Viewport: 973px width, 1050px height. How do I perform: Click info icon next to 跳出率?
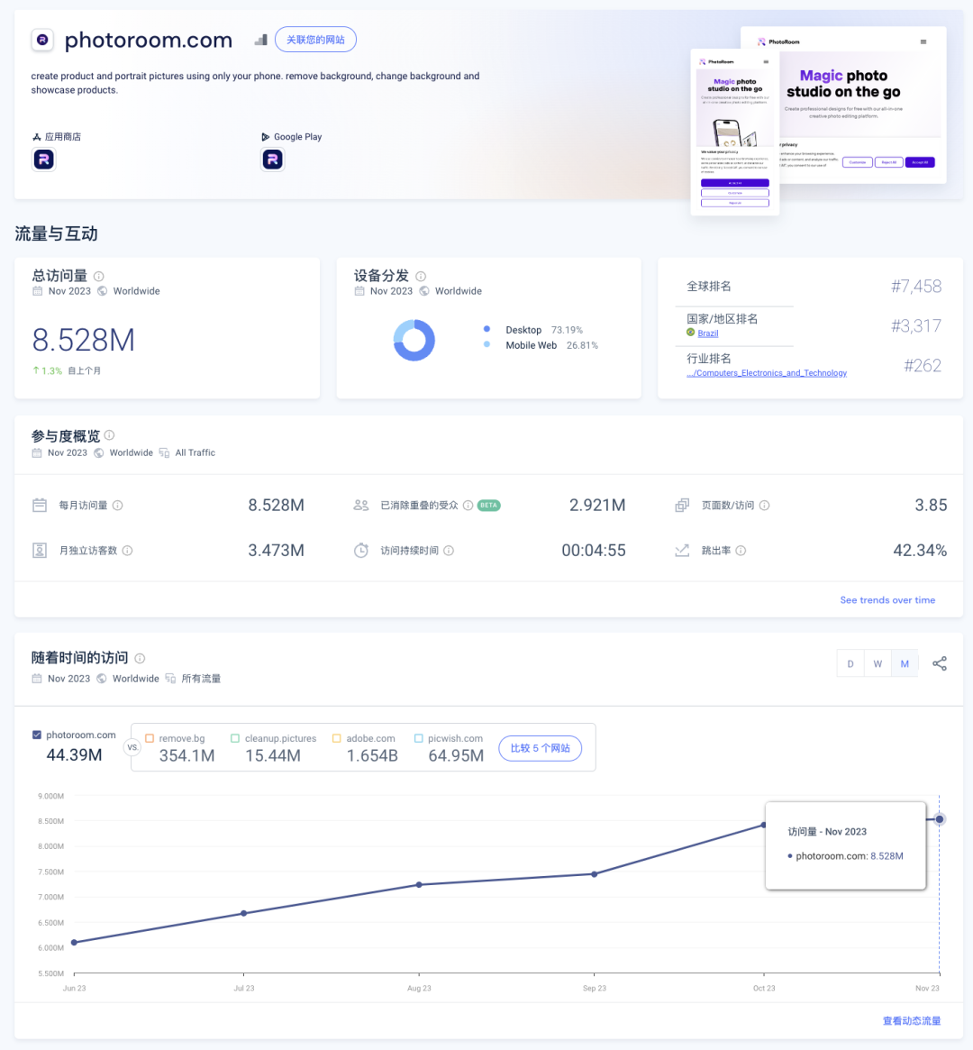coord(741,551)
